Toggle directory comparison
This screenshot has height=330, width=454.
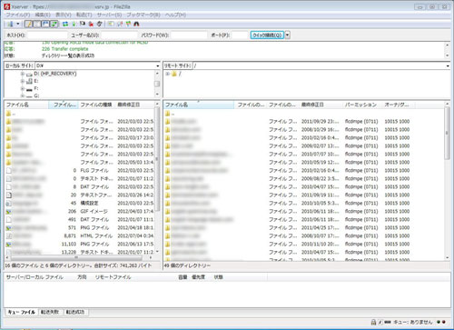[x=120, y=24]
